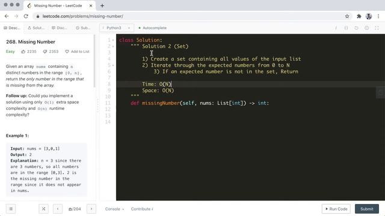
Task: Go to the previous problem arrow
Action: pos(58,209)
